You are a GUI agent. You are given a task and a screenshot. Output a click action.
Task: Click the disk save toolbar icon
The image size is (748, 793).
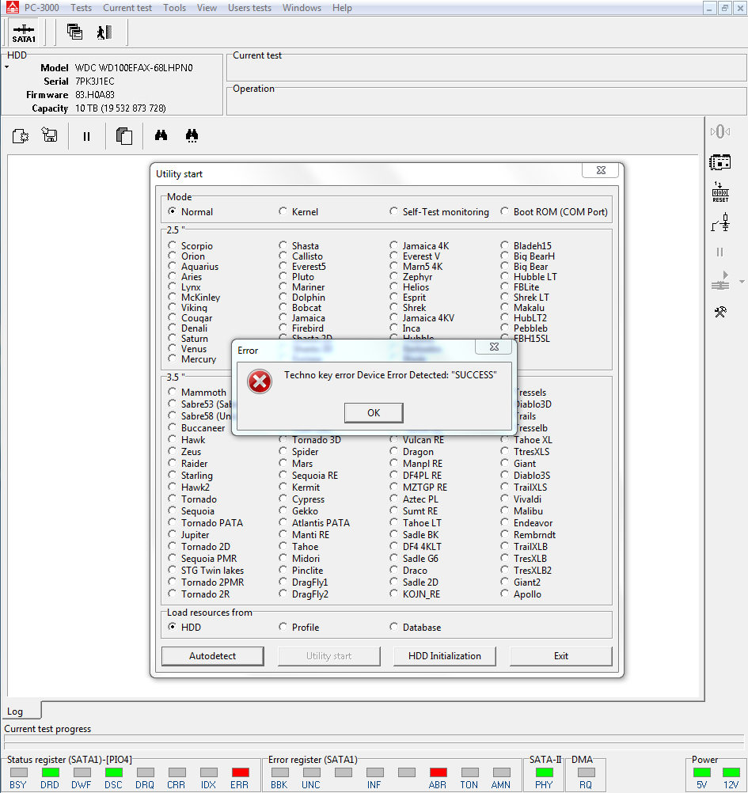pyautogui.click(x=50, y=135)
